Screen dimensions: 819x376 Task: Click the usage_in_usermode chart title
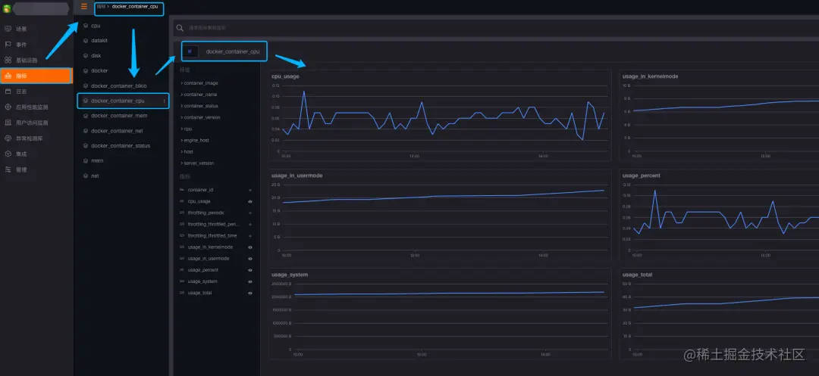[x=297, y=176]
